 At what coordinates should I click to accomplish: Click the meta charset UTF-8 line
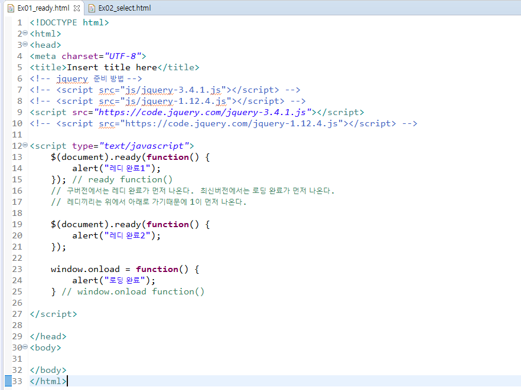(88, 56)
